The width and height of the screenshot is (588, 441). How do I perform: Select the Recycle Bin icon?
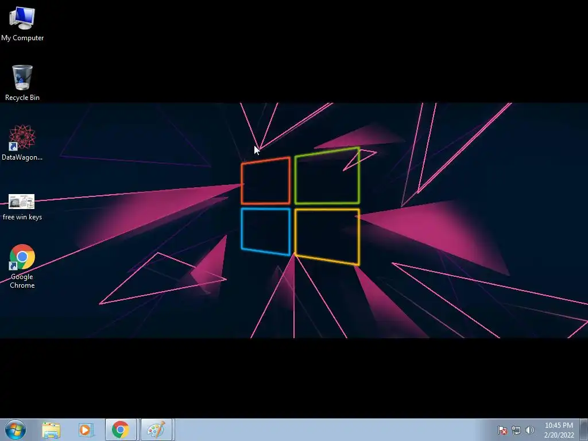(x=22, y=78)
